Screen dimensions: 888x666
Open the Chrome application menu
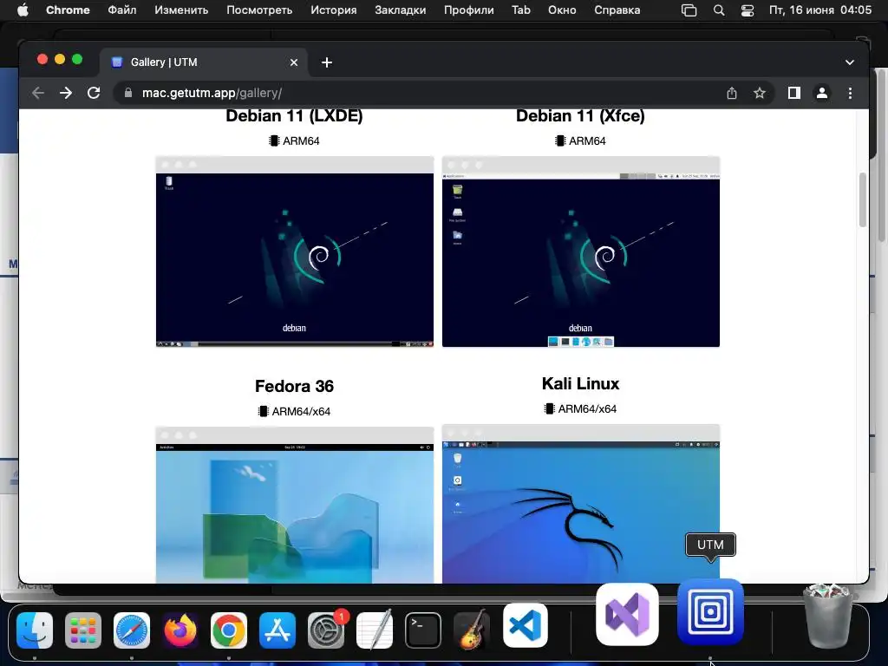coord(68,10)
